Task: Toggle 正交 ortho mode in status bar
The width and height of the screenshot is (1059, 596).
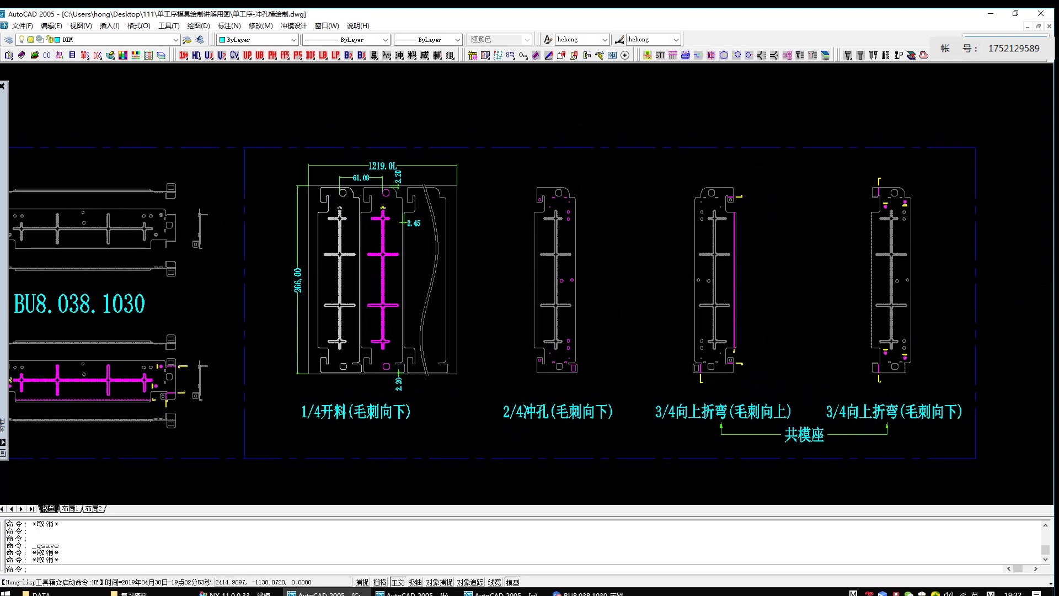Action: pyautogui.click(x=398, y=582)
